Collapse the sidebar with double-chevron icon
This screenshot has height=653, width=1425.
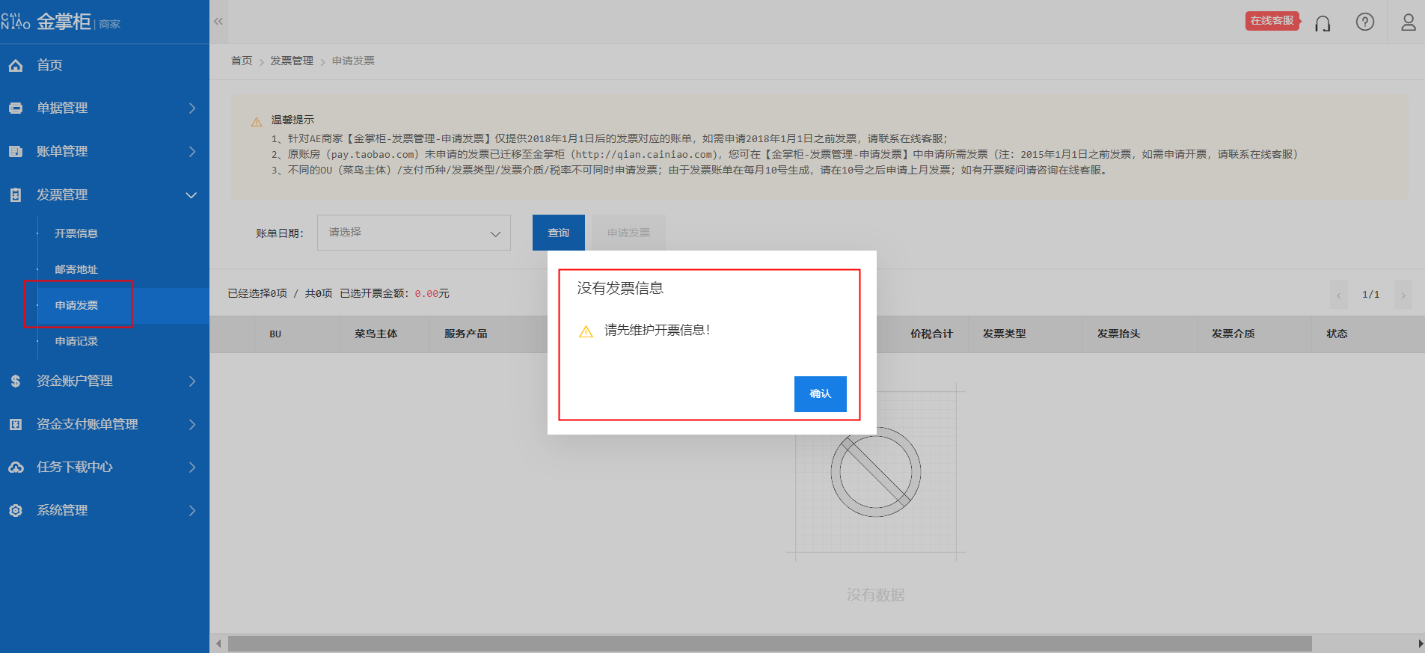[218, 22]
